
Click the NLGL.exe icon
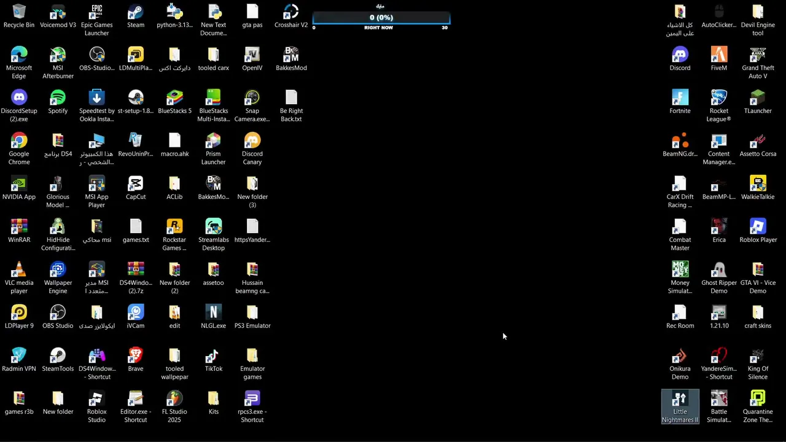213,317
